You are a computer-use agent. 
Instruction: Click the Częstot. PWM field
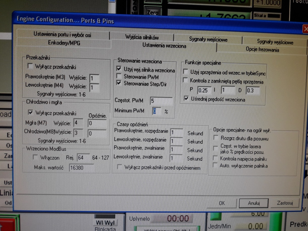click(x=161, y=101)
